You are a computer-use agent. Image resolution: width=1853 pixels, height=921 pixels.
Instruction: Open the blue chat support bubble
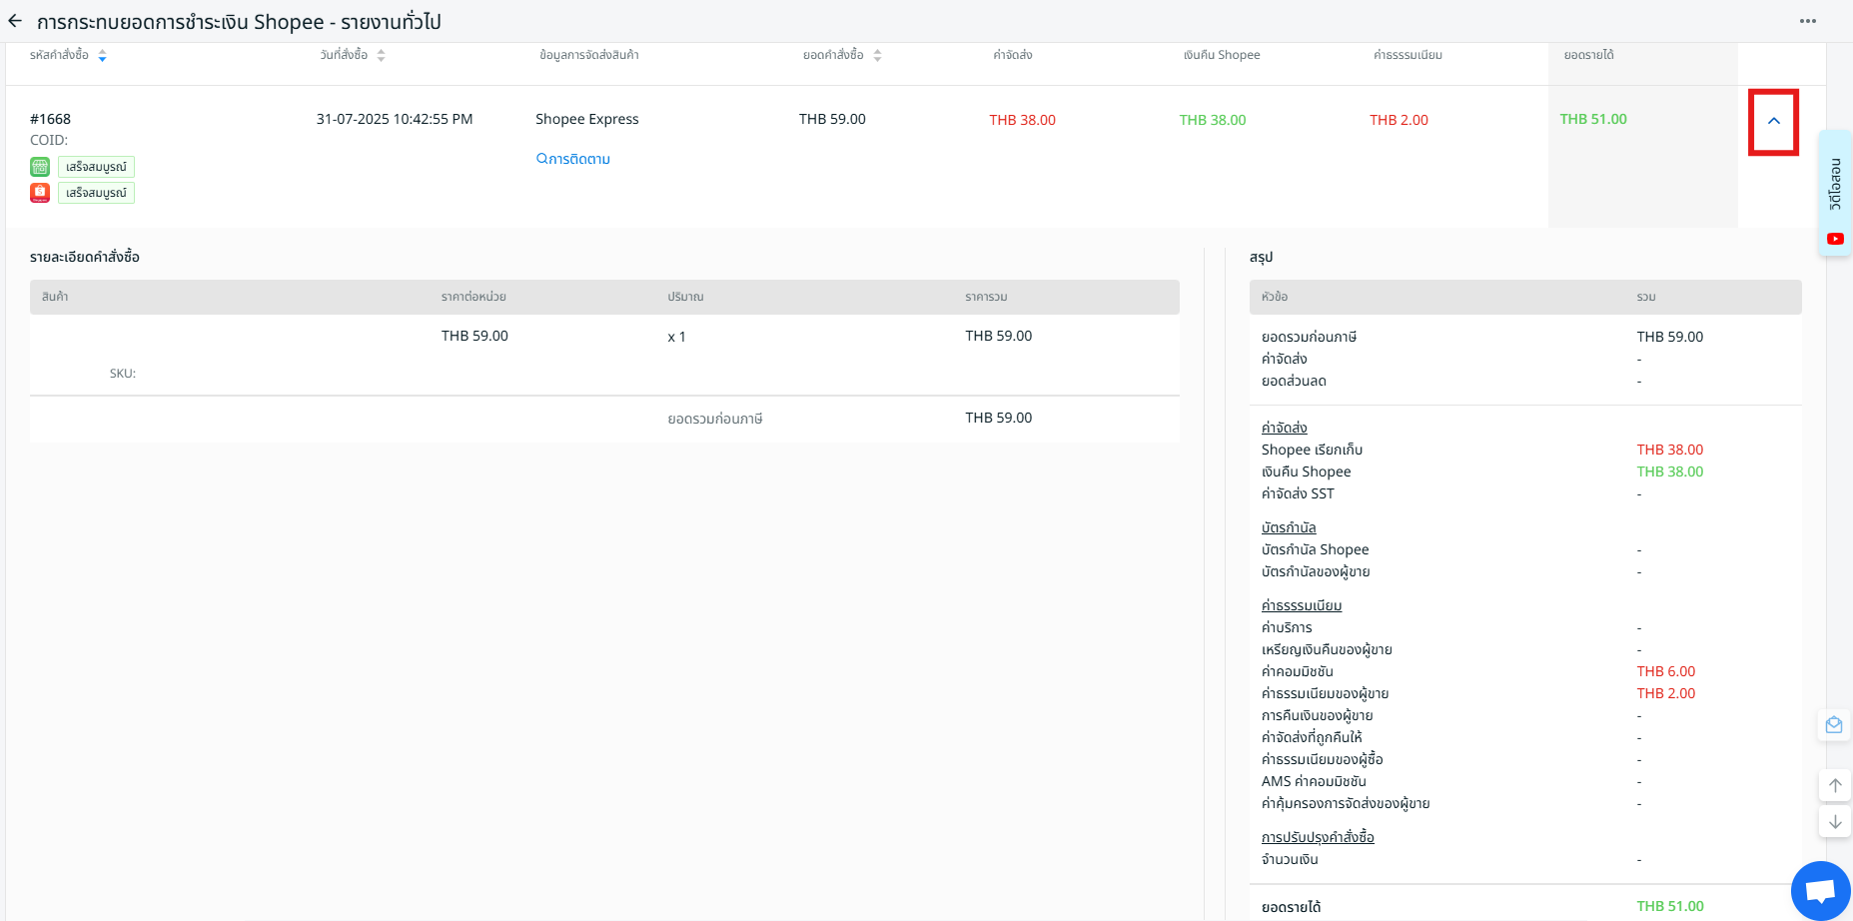point(1820,890)
